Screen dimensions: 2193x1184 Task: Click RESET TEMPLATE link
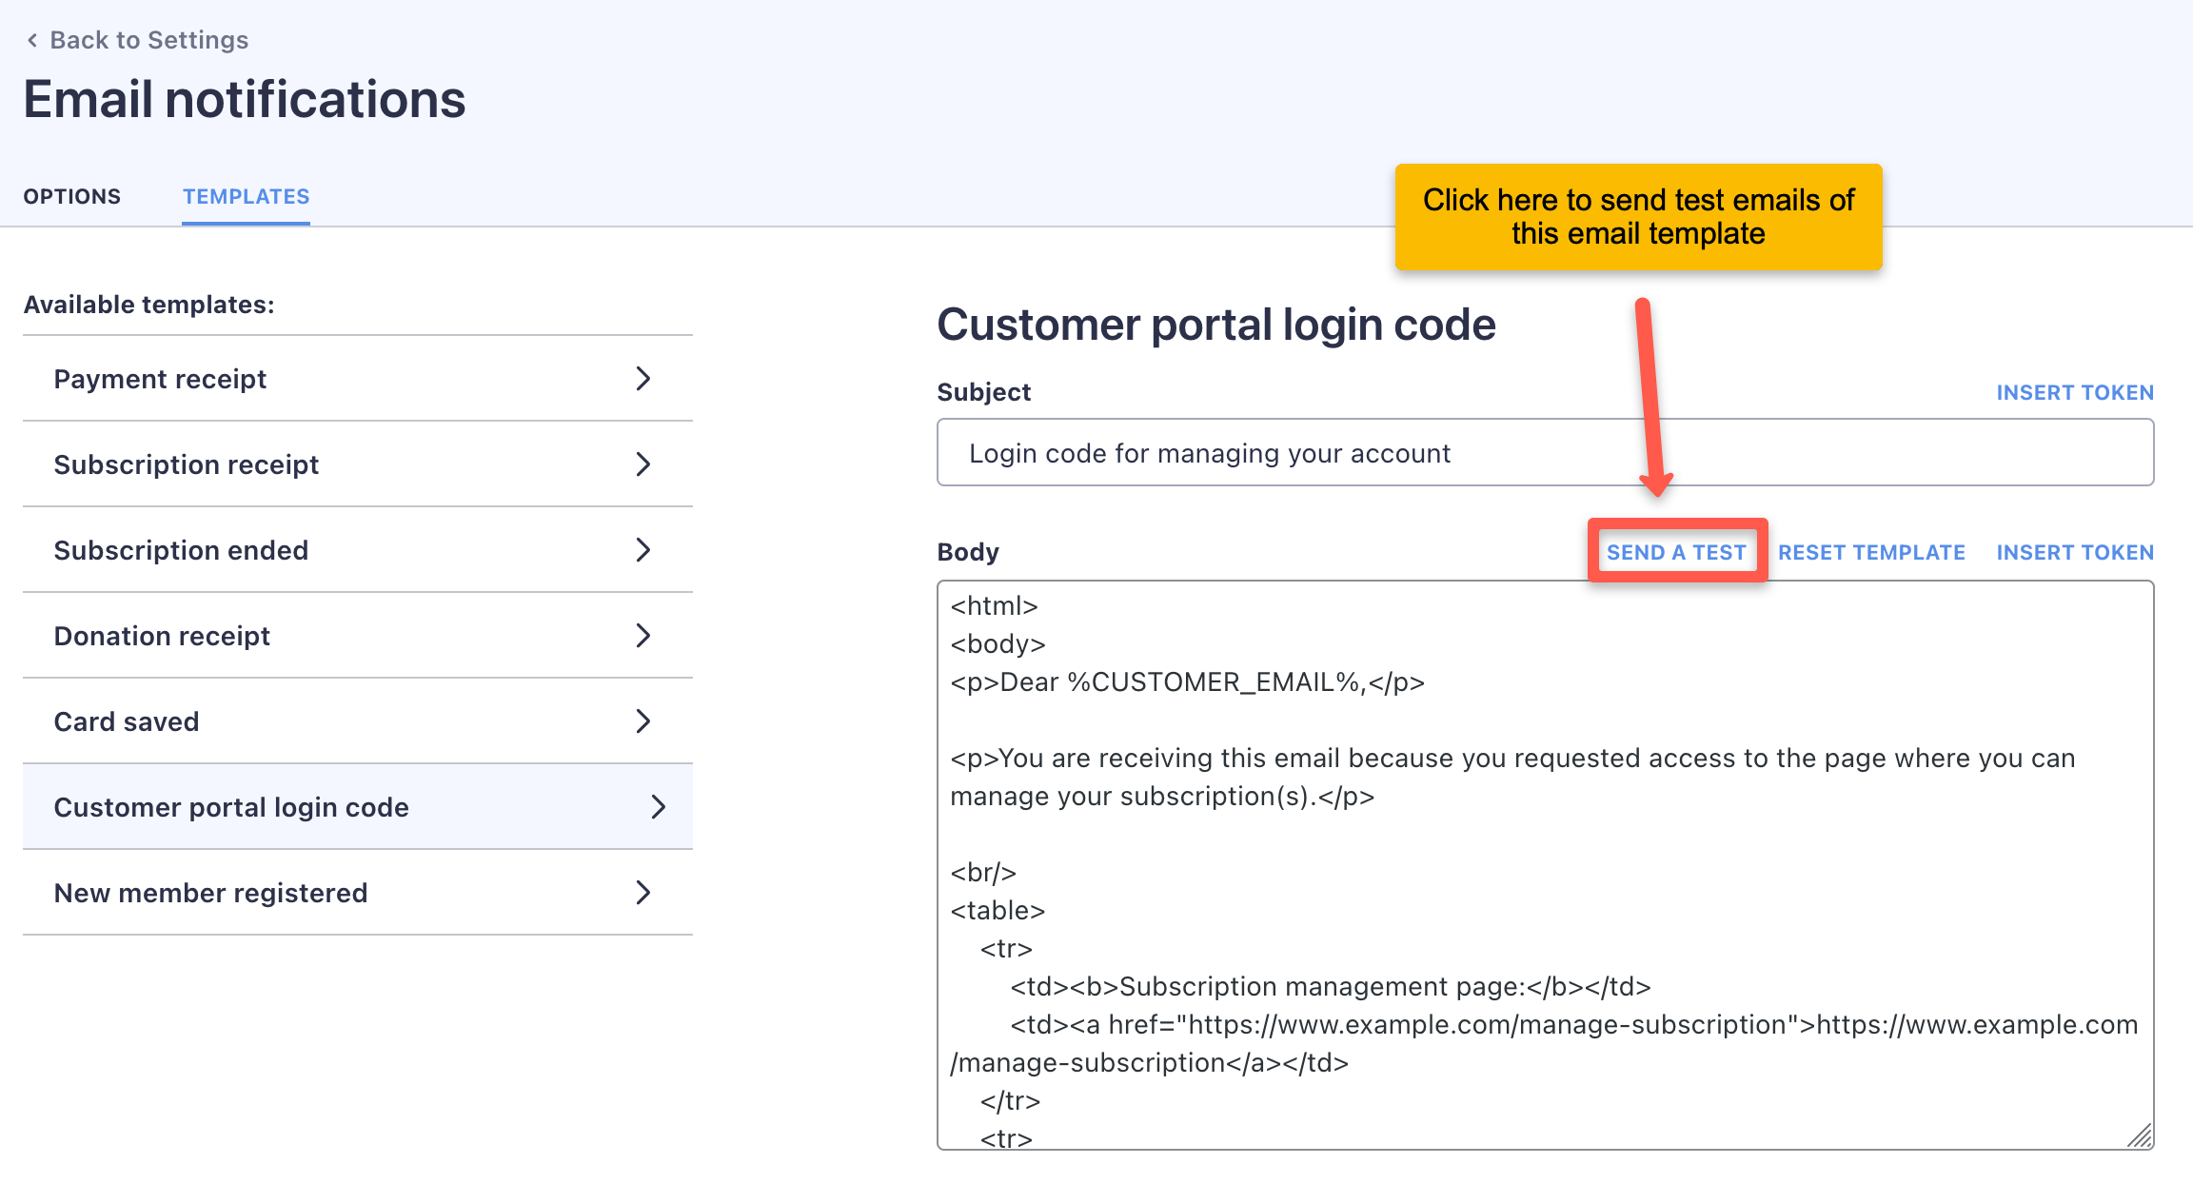1871,552
